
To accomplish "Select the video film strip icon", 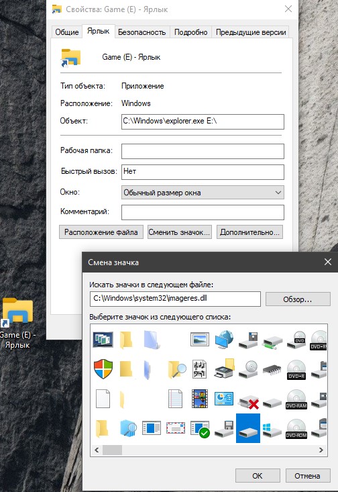I will click(x=200, y=399).
